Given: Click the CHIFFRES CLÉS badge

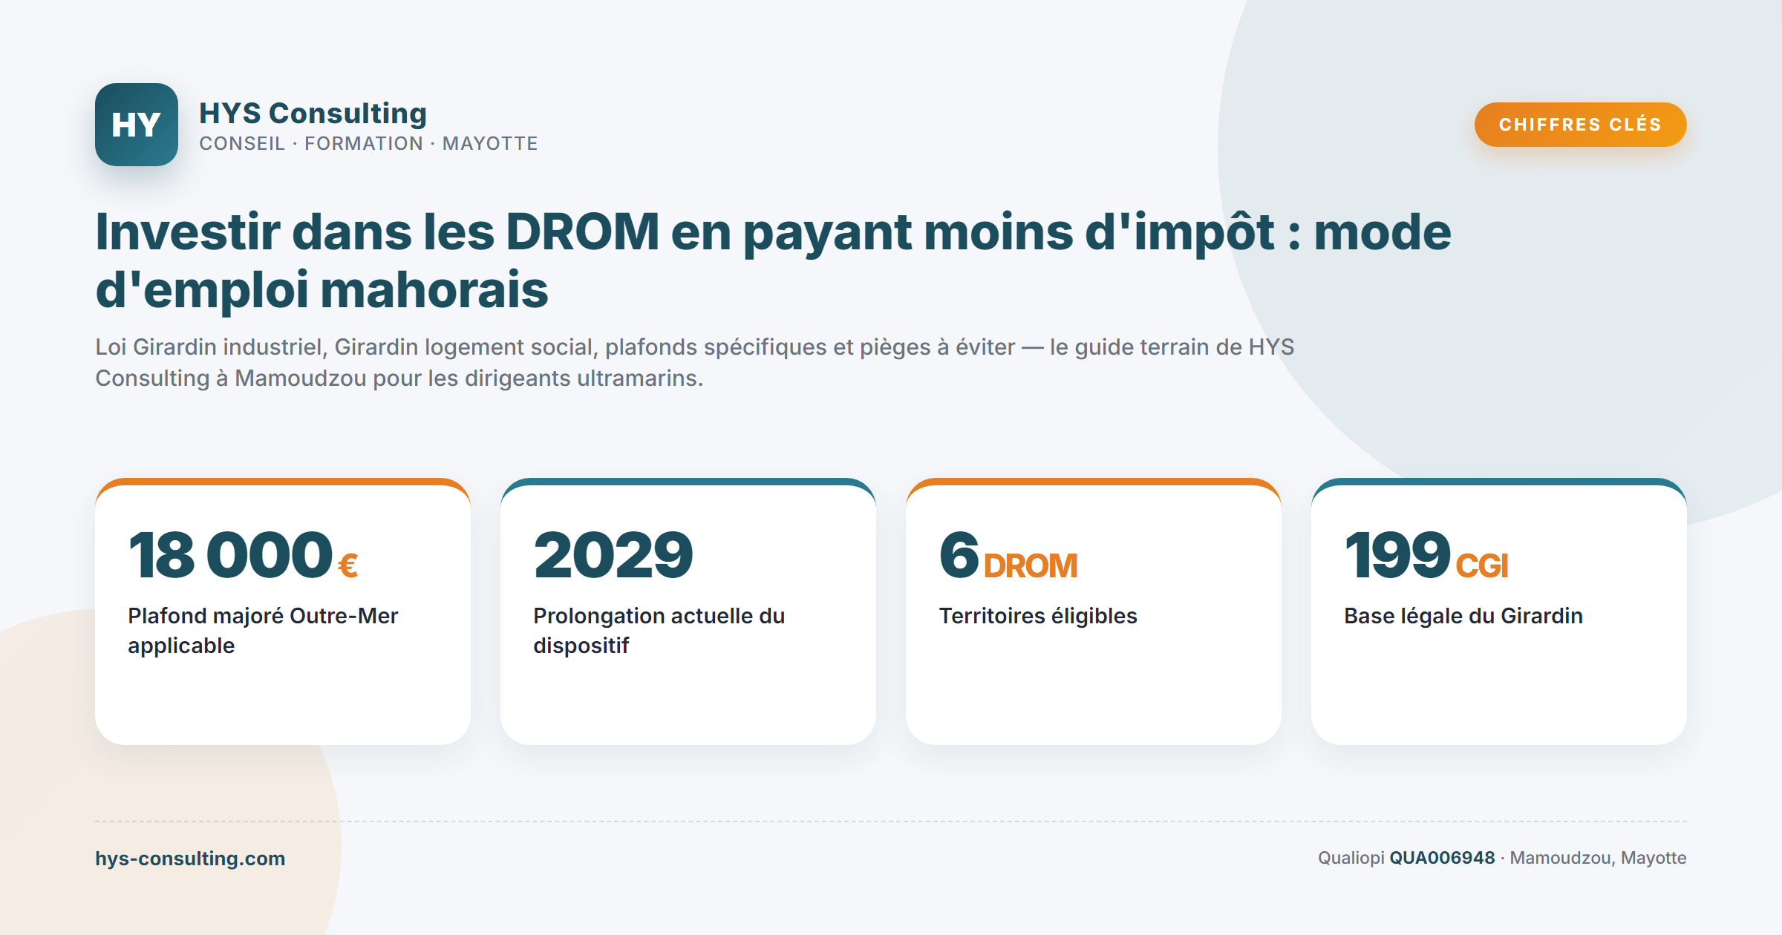Looking at the screenshot, I should pos(1580,124).
